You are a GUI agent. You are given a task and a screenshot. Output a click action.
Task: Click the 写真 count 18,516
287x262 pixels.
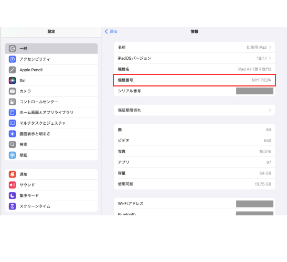pos(265,151)
